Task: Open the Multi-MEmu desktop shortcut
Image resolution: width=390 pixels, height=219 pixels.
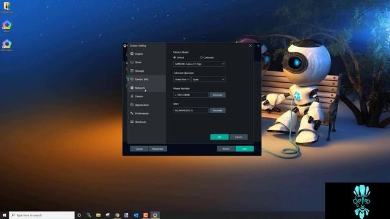Action: click(7, 45)
